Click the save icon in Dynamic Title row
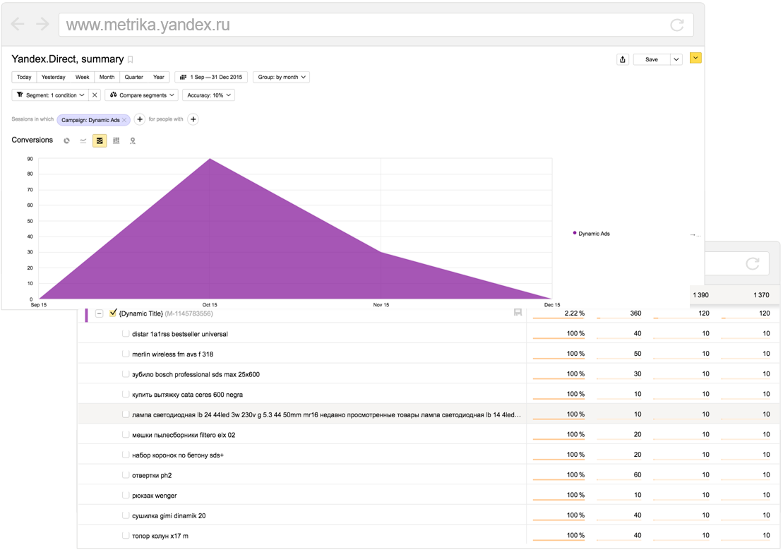The width and height of the screenshot is (783, 550). point(518,313)
